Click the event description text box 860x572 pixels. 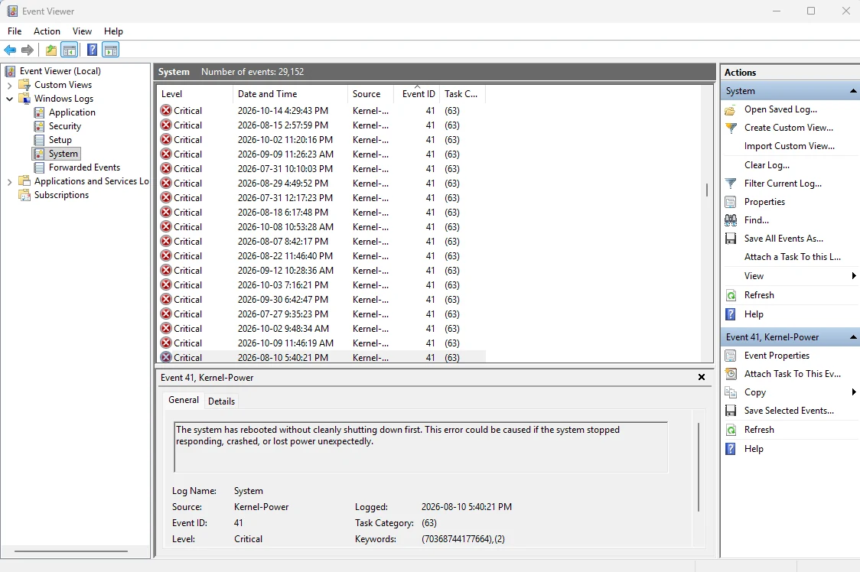pyautogui.click(x=421, y=447)
